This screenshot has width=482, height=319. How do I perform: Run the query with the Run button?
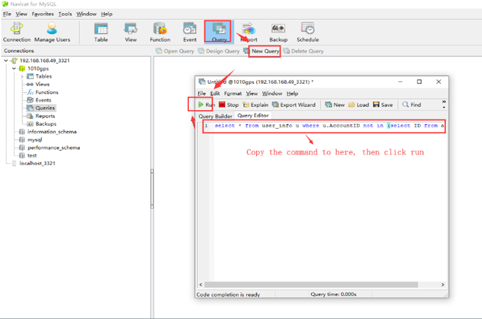(x=206, y=104)
